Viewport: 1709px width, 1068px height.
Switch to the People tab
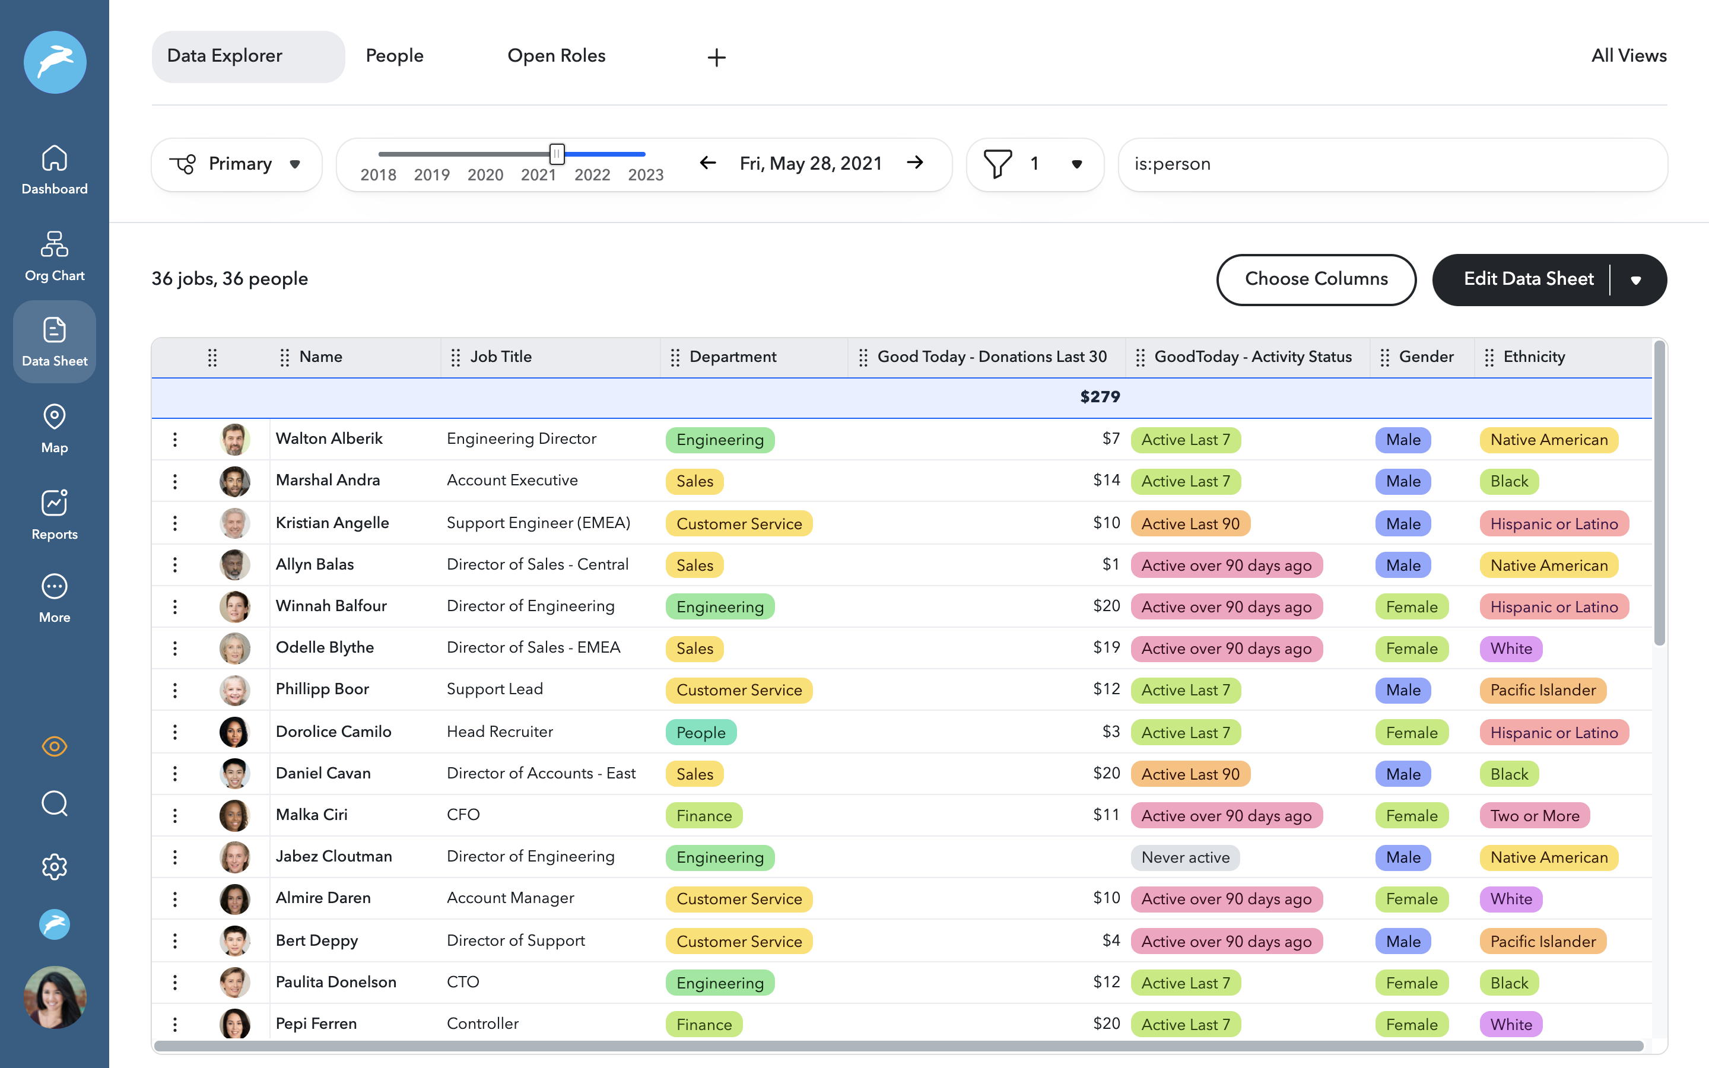394,56
